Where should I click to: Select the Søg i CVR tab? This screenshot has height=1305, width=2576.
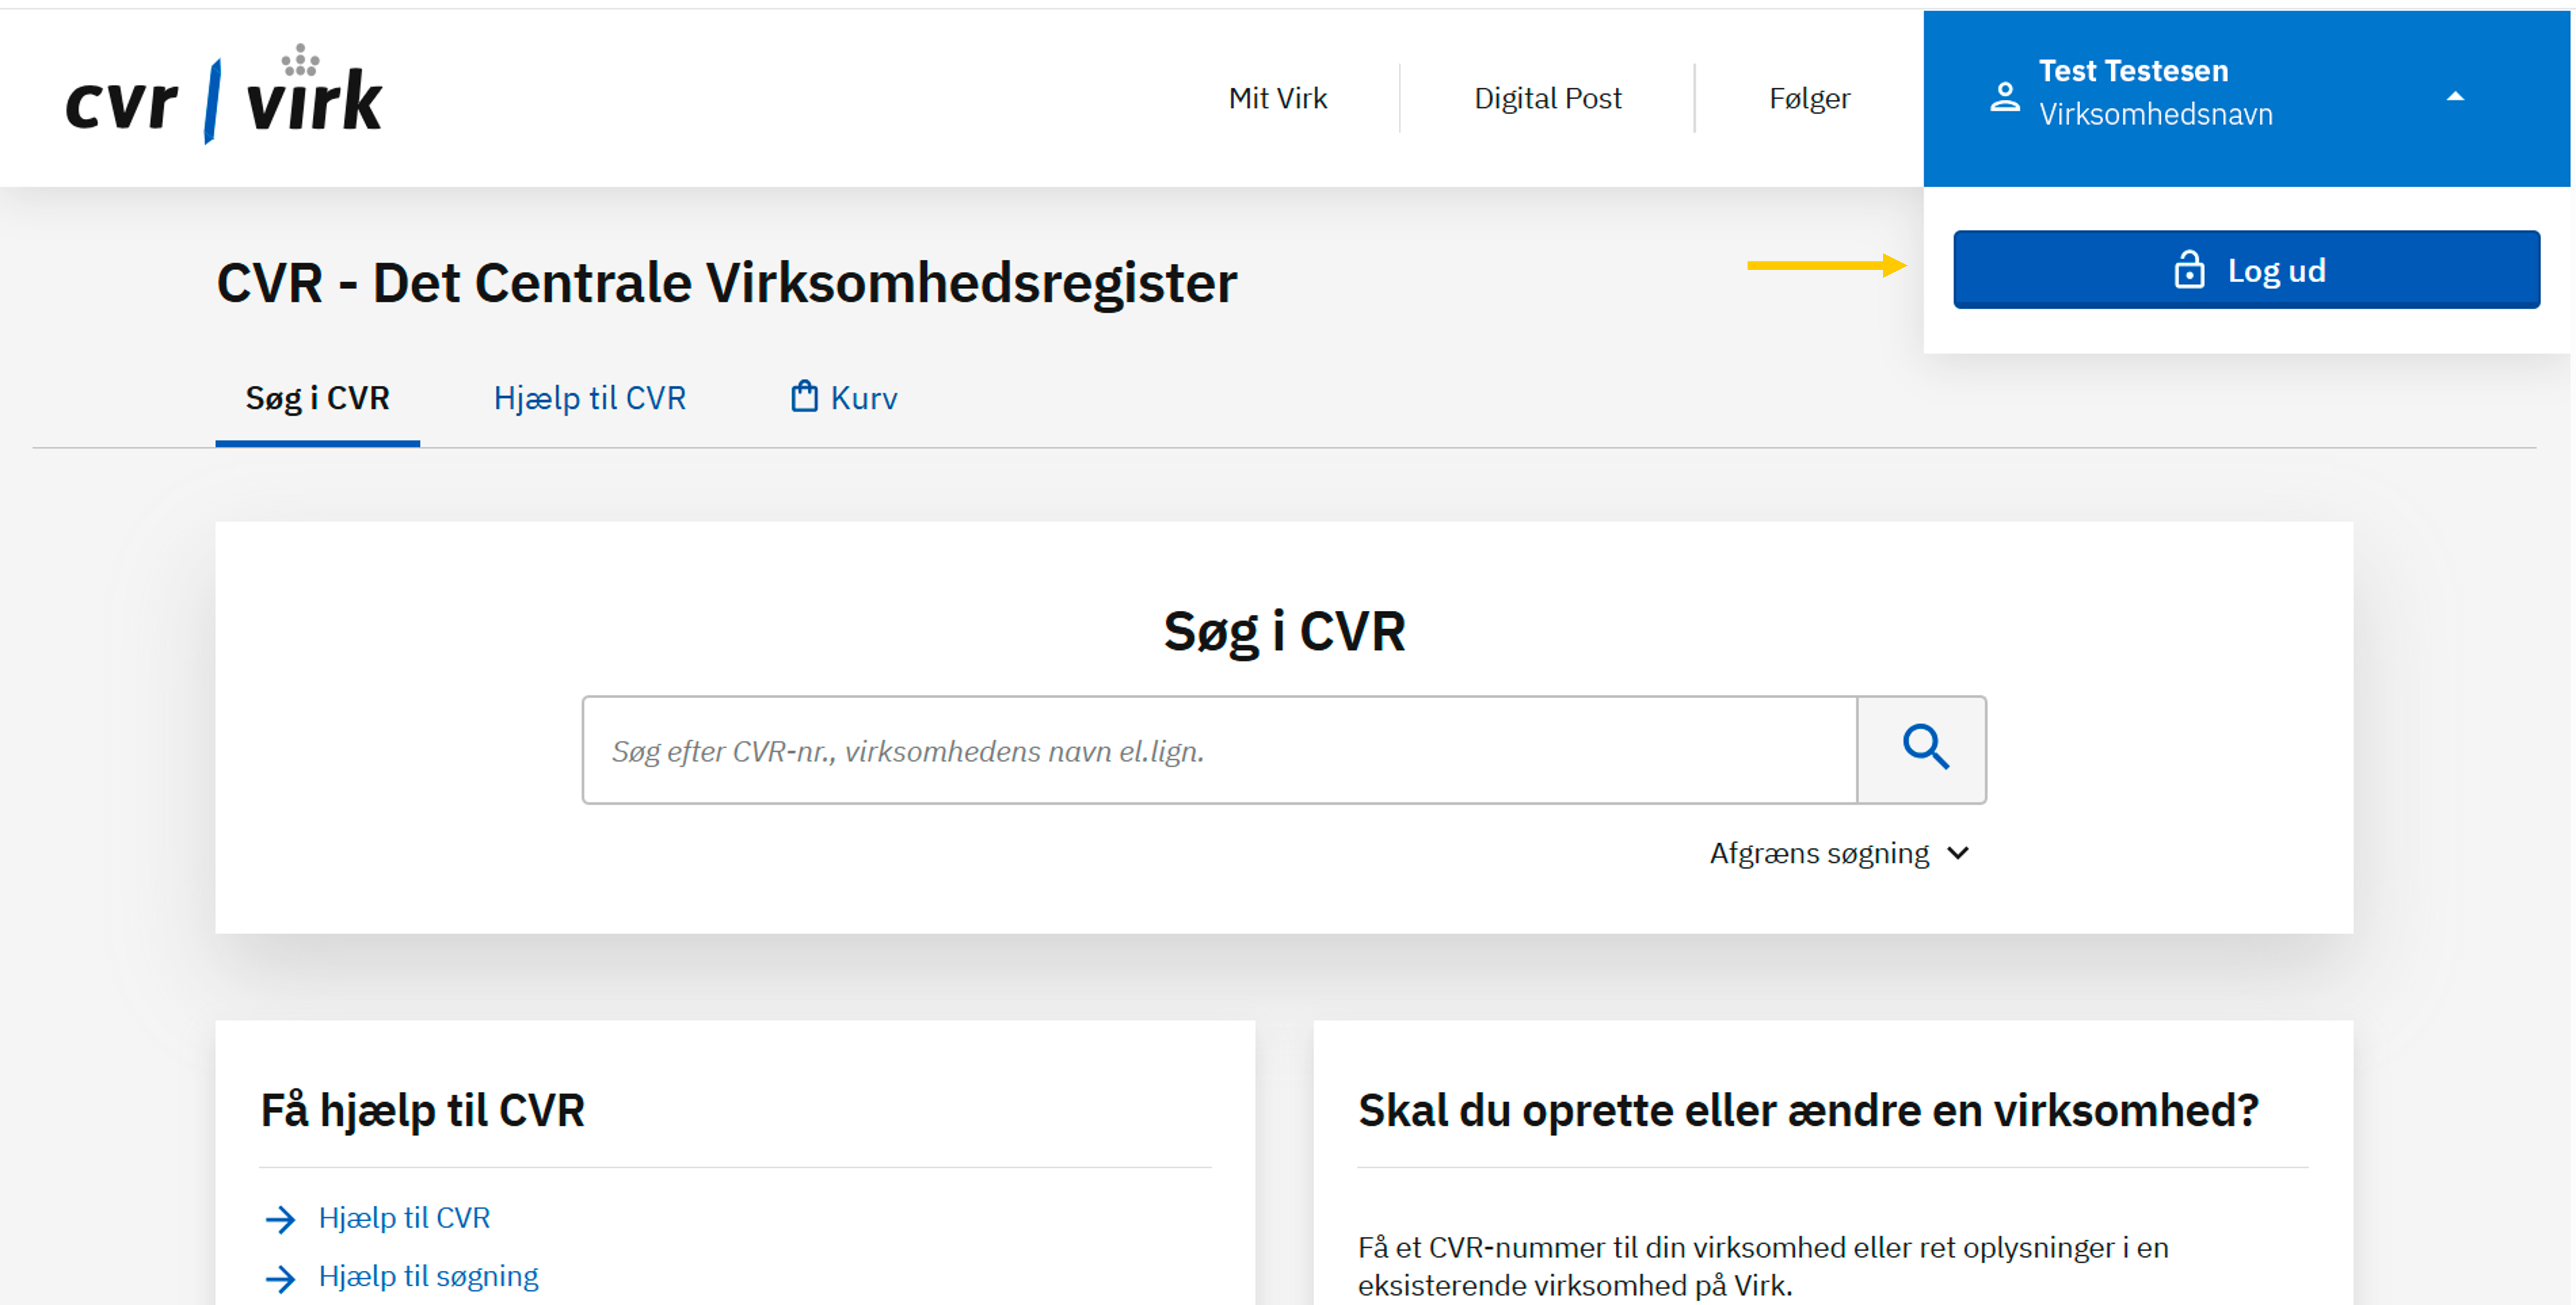click(x=317, y=399)
